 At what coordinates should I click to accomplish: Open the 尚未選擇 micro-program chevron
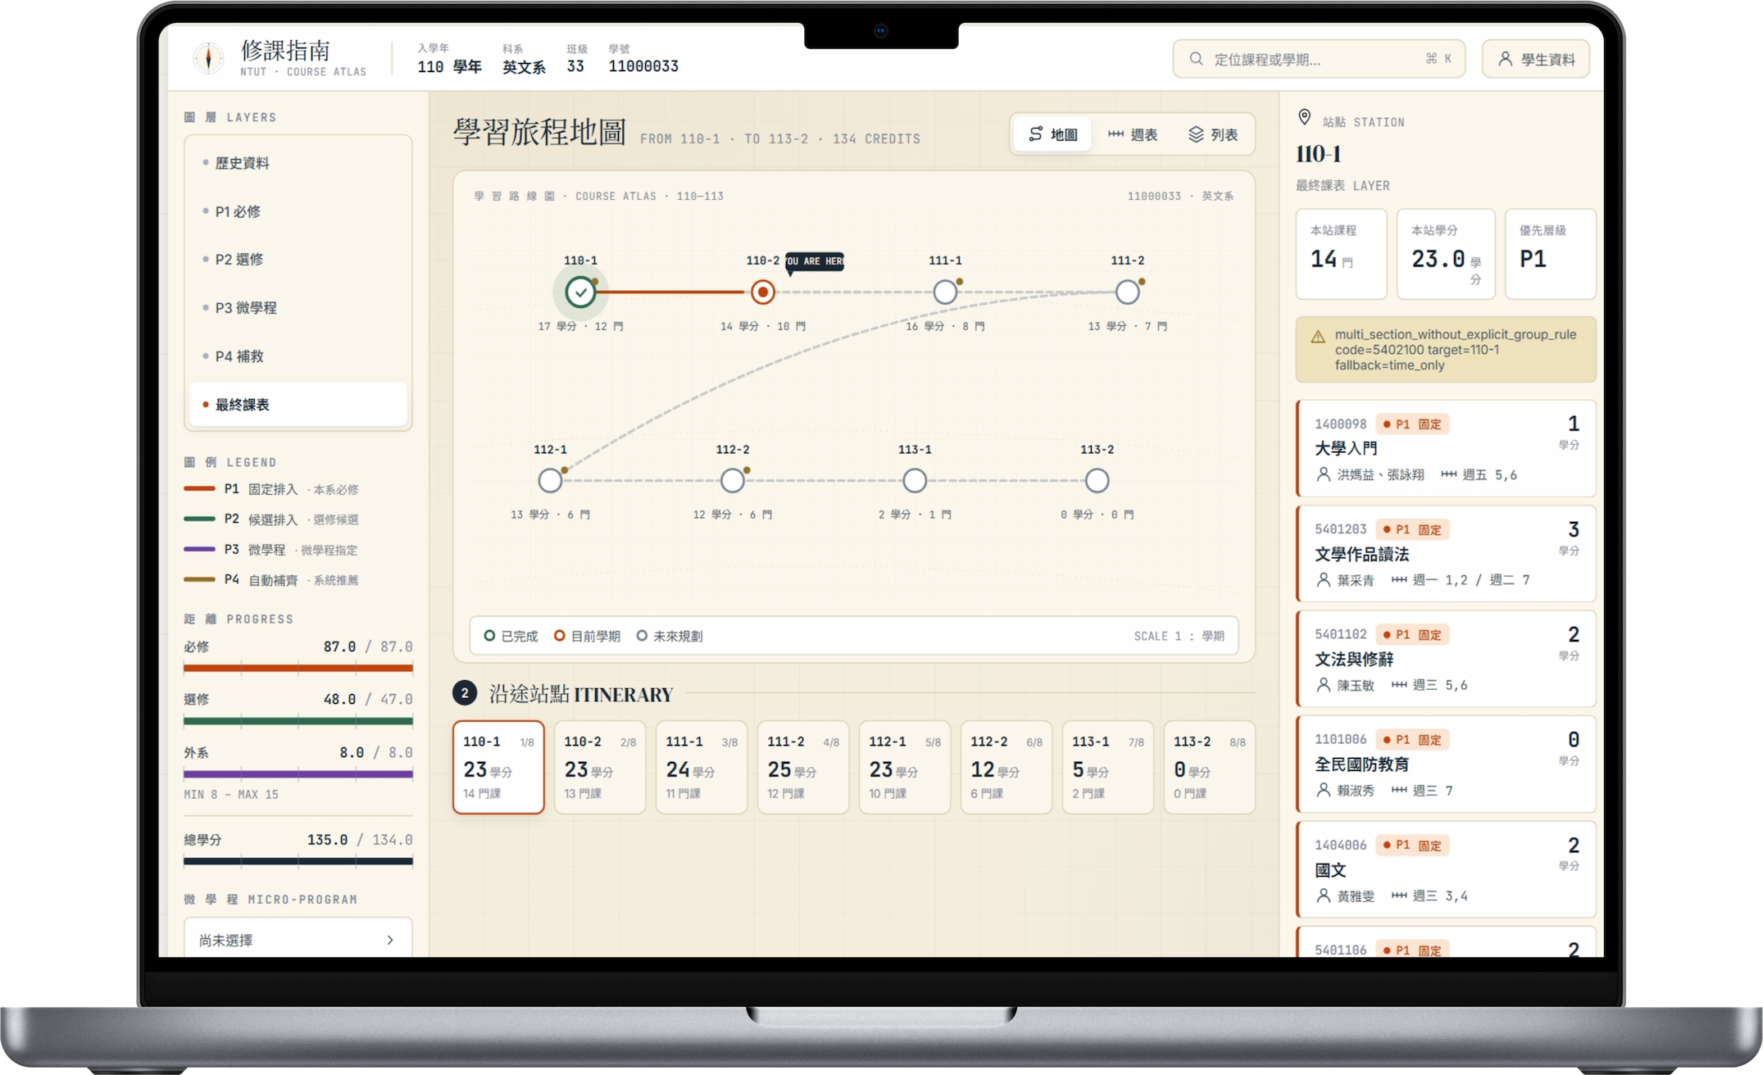pos(390,940)
